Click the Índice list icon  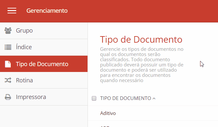(8, 47)
